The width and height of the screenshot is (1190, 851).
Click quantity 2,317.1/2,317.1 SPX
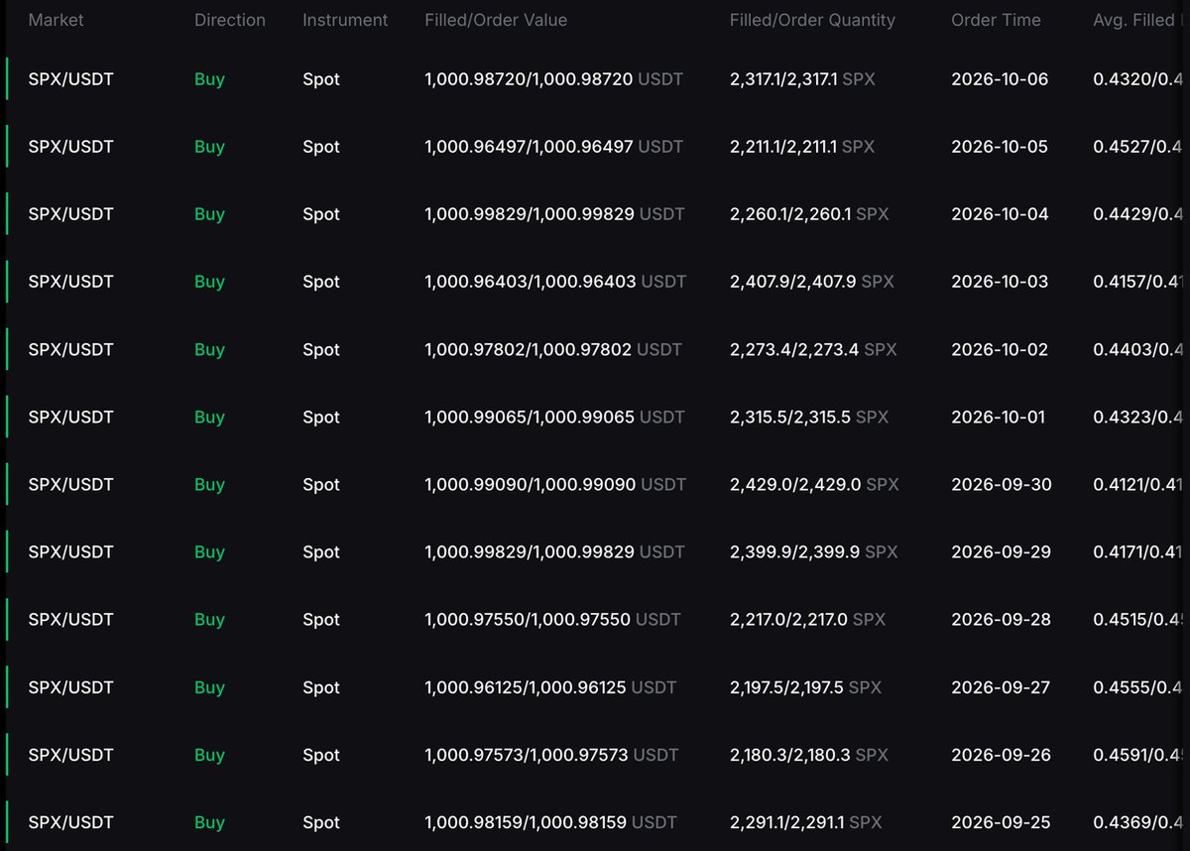point(802,79)
